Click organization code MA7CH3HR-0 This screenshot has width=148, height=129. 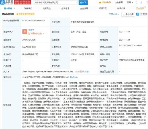point(29,47)
